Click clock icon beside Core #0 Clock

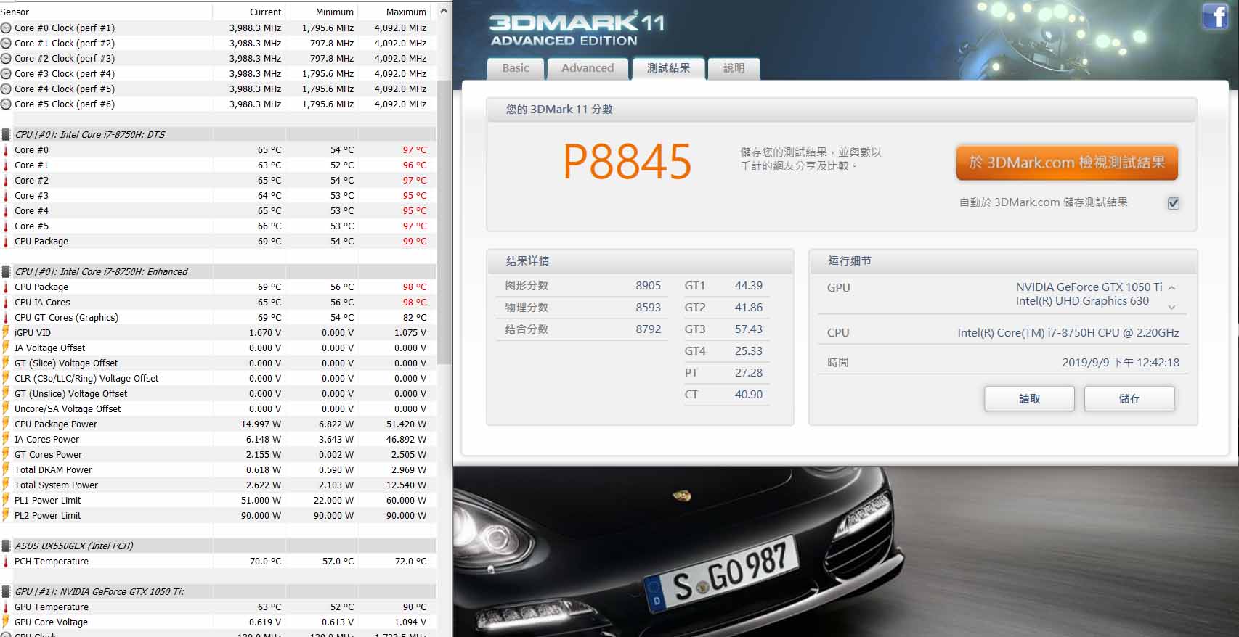[x=6, y=28]
